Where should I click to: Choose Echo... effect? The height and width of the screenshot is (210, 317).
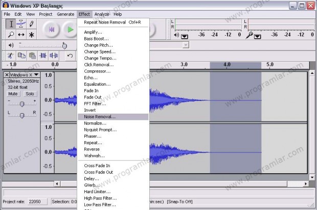pos(113,77)
